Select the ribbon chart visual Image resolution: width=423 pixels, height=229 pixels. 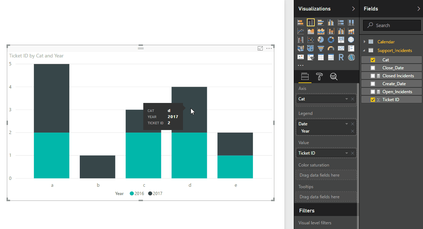tap(351, 31)
